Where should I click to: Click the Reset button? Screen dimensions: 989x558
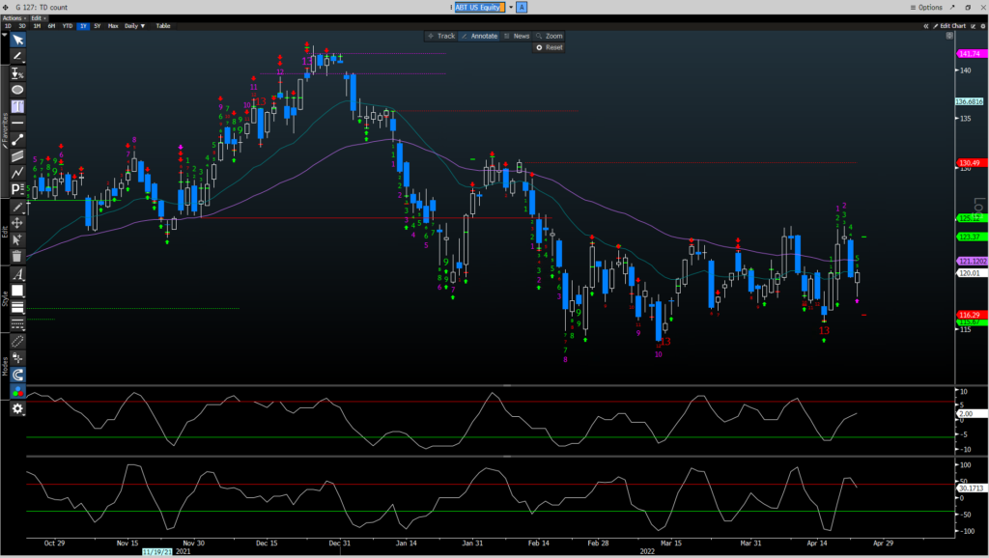click(x=549, y=47)
